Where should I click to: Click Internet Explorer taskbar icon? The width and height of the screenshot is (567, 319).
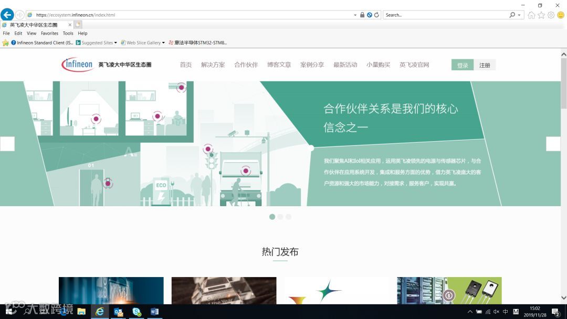pos(99,312)
